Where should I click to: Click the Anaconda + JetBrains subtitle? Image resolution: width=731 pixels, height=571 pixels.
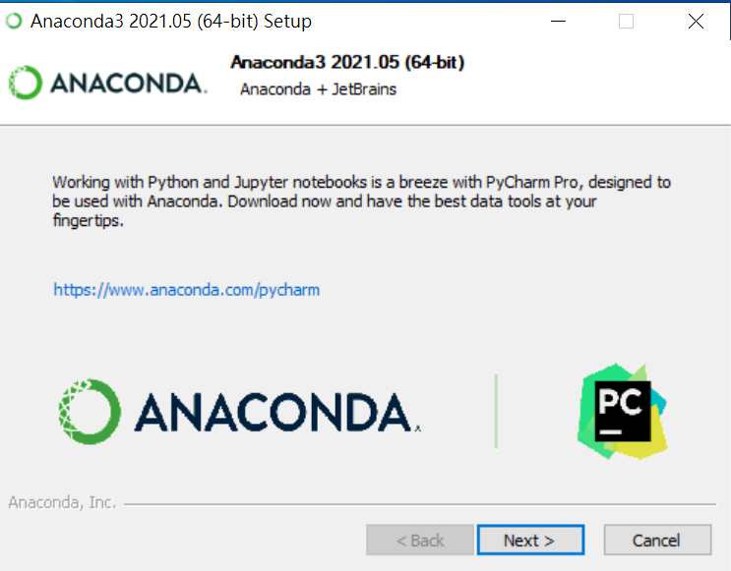[318, 89]
